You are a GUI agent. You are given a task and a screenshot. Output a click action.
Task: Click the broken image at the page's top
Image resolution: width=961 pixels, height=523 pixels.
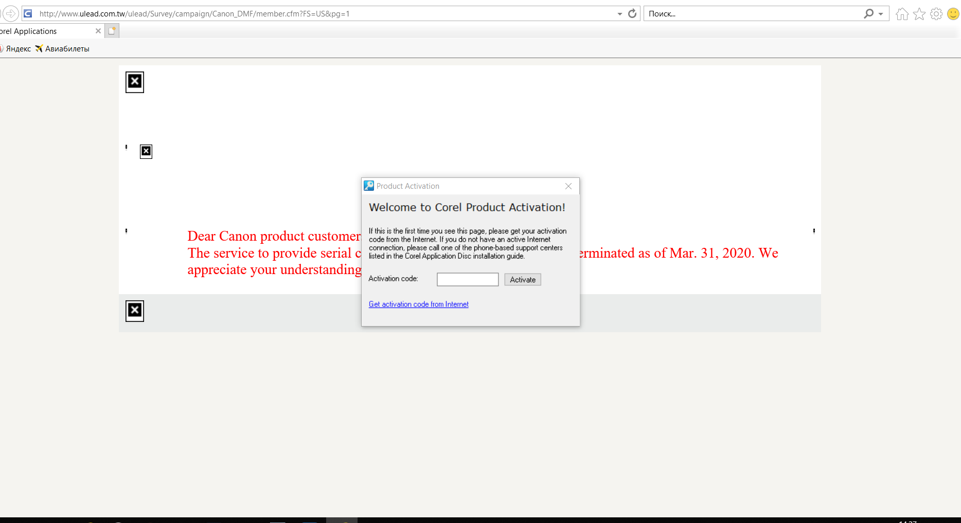[135, 82]
